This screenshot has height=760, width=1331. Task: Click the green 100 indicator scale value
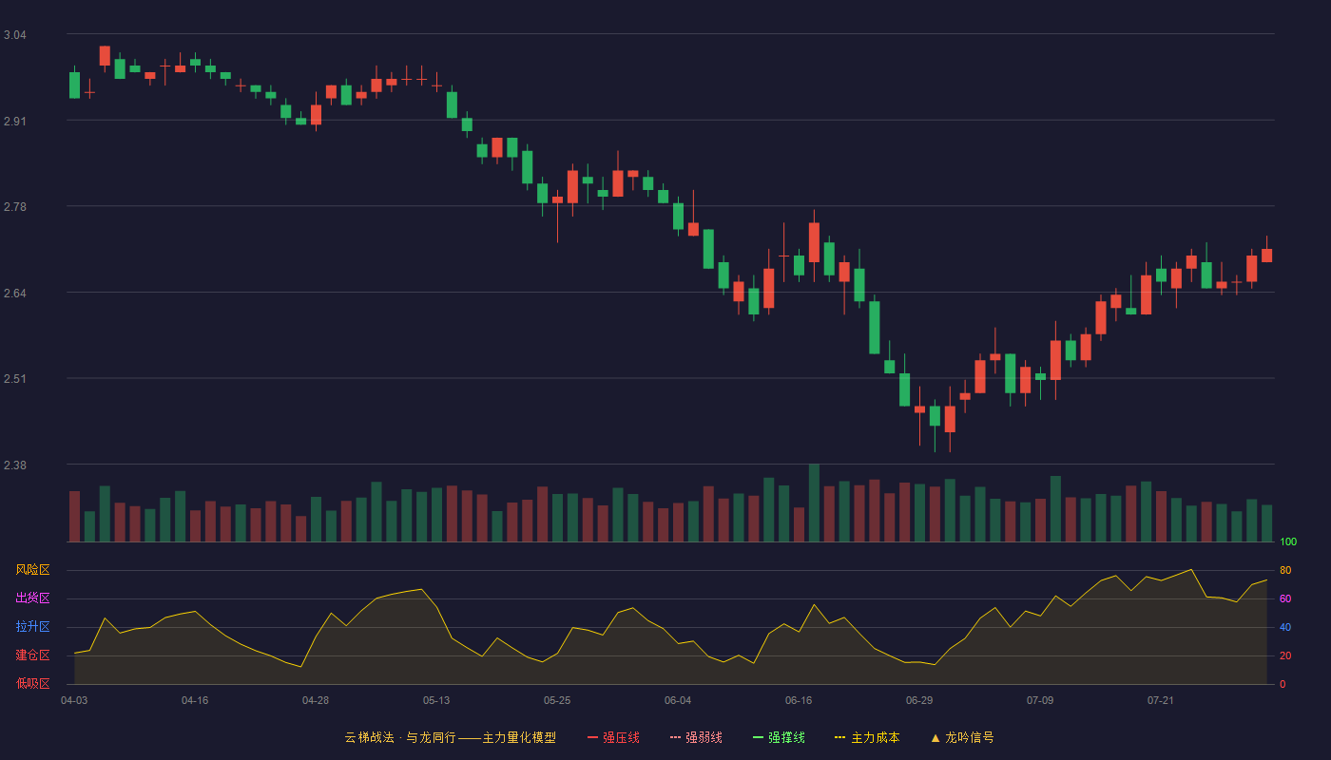pyautogui.click(x=1288, y=542)
